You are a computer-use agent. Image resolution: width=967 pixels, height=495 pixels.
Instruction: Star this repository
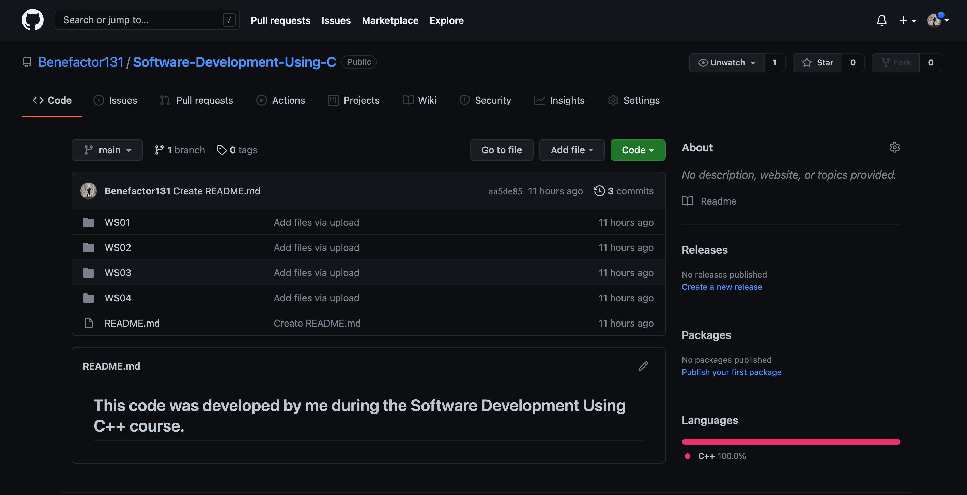click(x=818, y=63)
